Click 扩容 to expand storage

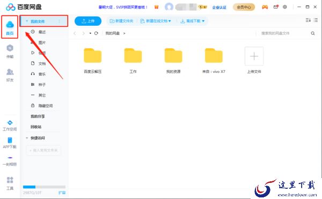pos(62,193)
